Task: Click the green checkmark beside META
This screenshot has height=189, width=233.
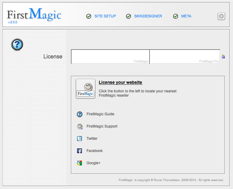Action: point(176,16)
